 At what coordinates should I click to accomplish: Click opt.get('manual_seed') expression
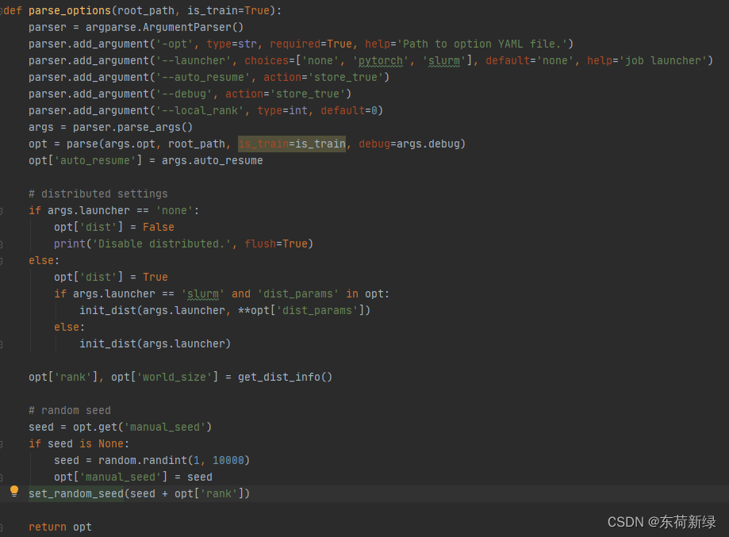142,428
